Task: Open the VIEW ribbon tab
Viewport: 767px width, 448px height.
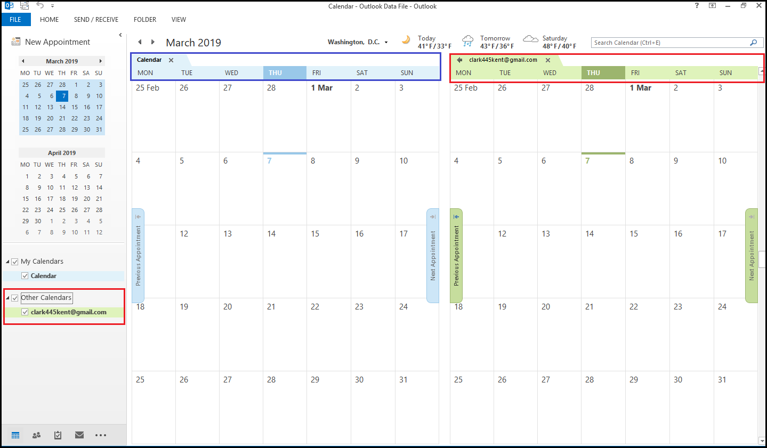Action: 179,20
